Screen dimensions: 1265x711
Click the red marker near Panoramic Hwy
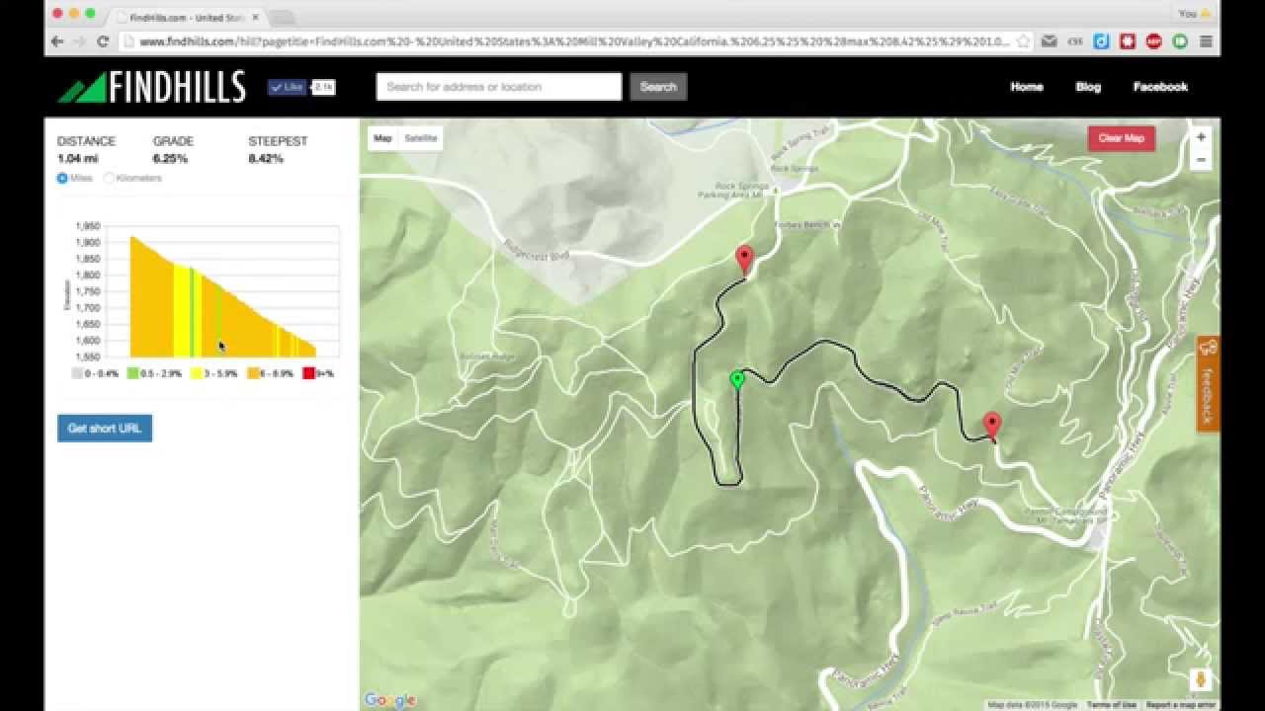click(992, 427)
